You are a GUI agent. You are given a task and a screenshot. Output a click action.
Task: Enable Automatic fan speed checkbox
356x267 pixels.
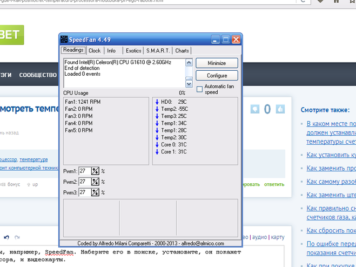click(x=199, y=89)
